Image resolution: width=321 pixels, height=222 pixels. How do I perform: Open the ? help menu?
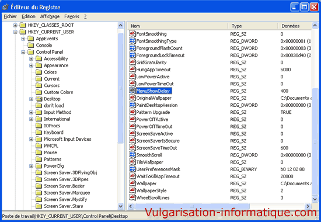85,16
